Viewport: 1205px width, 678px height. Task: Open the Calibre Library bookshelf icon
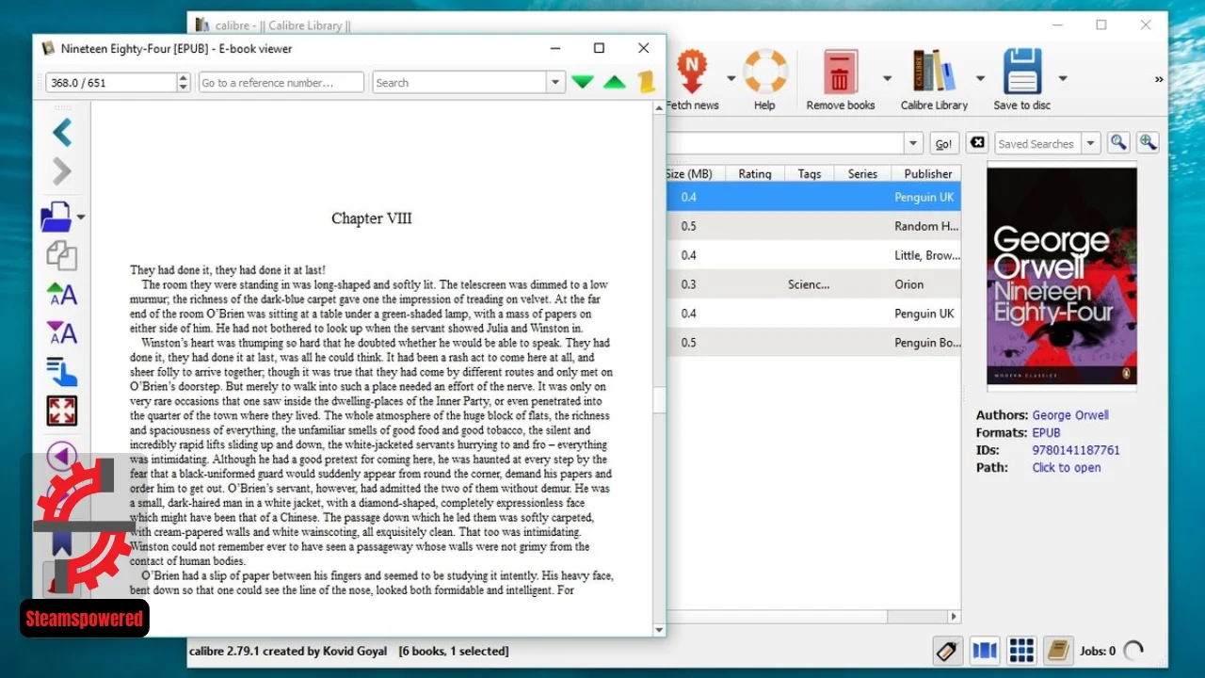(934, 72)
